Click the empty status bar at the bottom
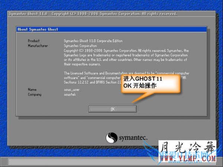Image resolution: width=223 pixels, height=167 pixels. [x=74, y=162]
